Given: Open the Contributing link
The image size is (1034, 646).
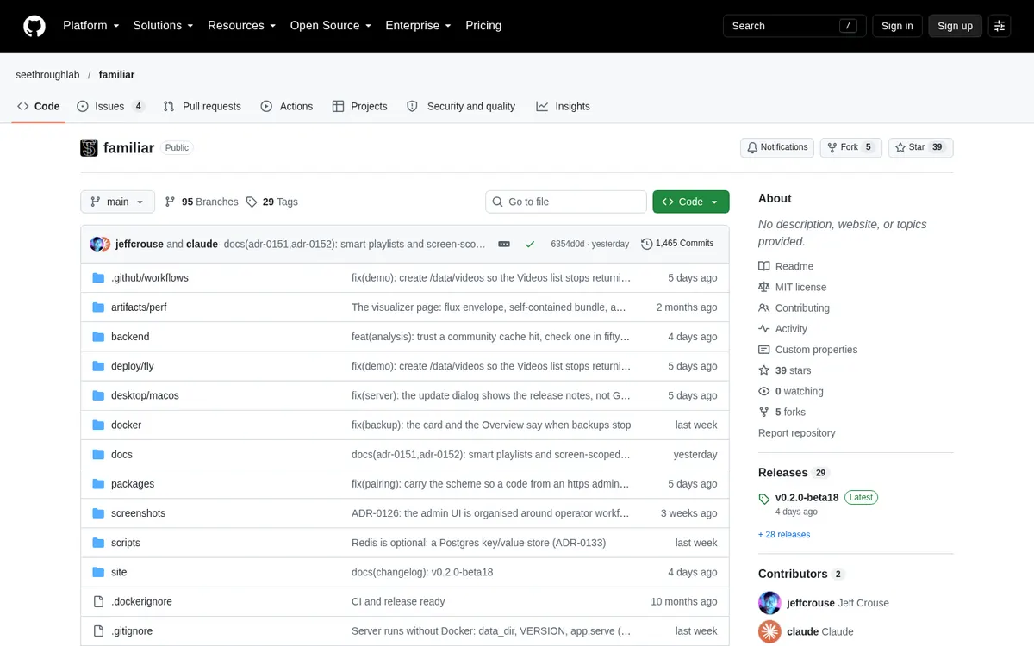Looking at the screenshot, I should 794,307.
